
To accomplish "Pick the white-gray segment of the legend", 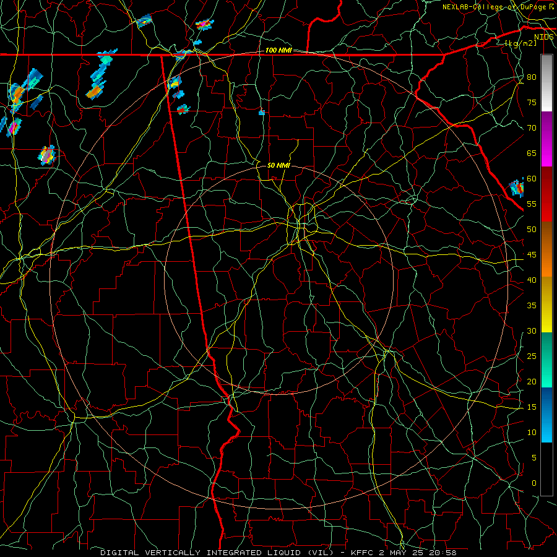I will point(546,83).
